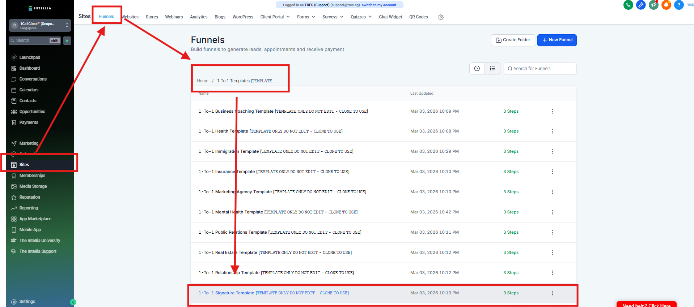
Task: Open options for the Marketing Agency Template row
Action: tap(552, 192)
